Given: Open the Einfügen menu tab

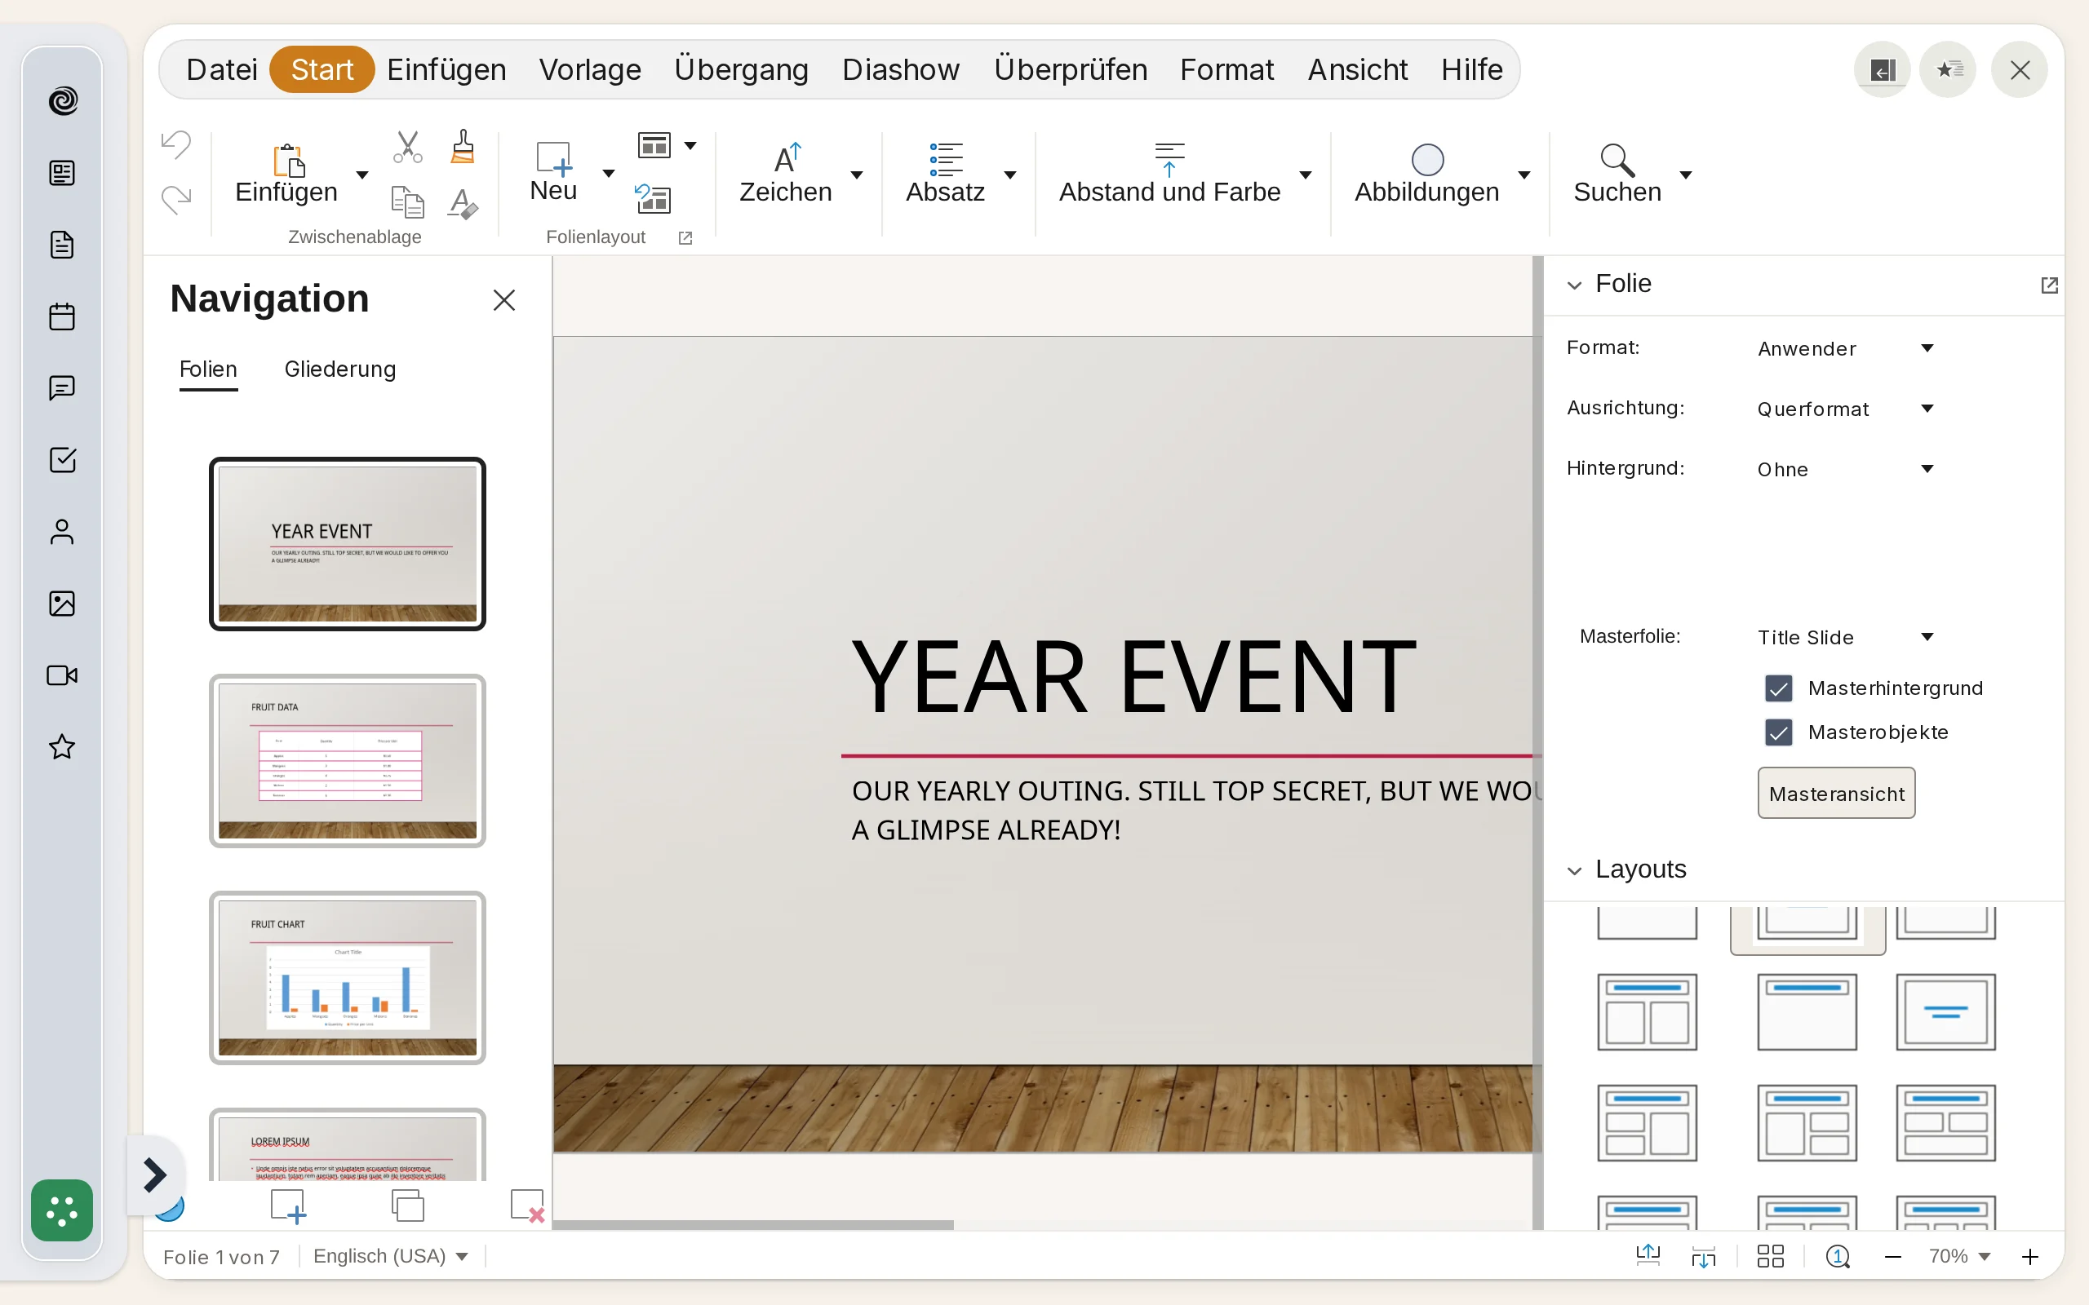Looking at the screenshot, I should point(446,69).
